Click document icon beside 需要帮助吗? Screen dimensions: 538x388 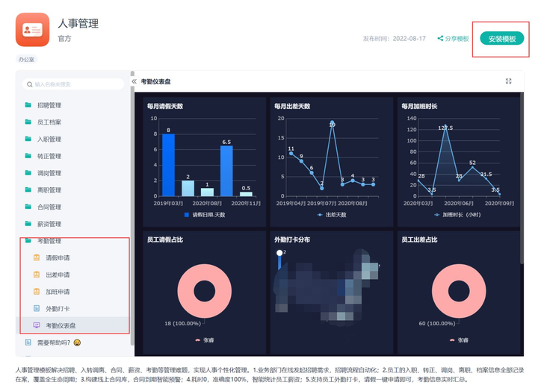pyautogui.click(x=28, y=342)
